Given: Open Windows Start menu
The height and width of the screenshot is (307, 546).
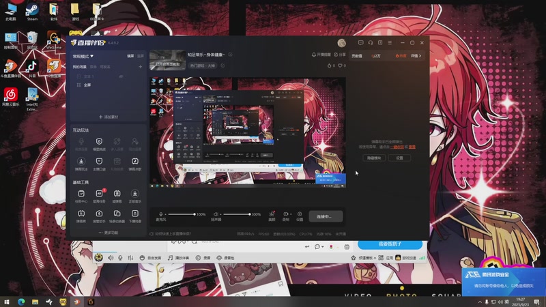Looking at the screenshot, I should pos(7,302).
